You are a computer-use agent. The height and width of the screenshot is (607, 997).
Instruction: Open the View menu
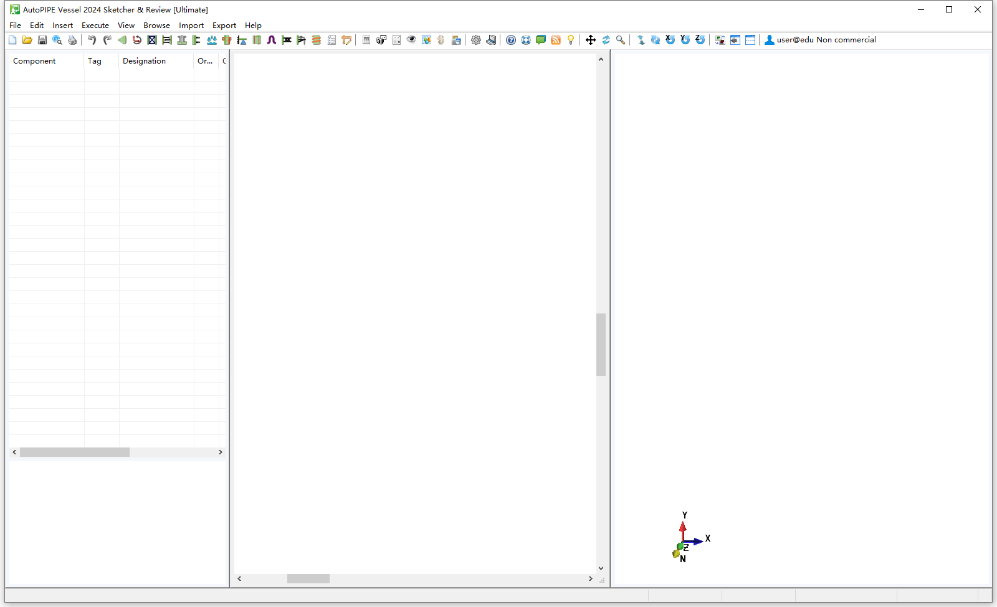[x=126, y=26]
